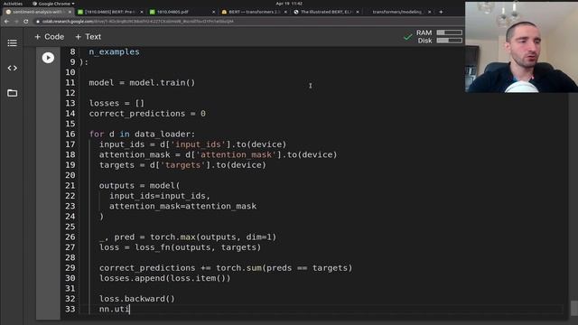Open a new browser tab

click(x=441, y=12)
